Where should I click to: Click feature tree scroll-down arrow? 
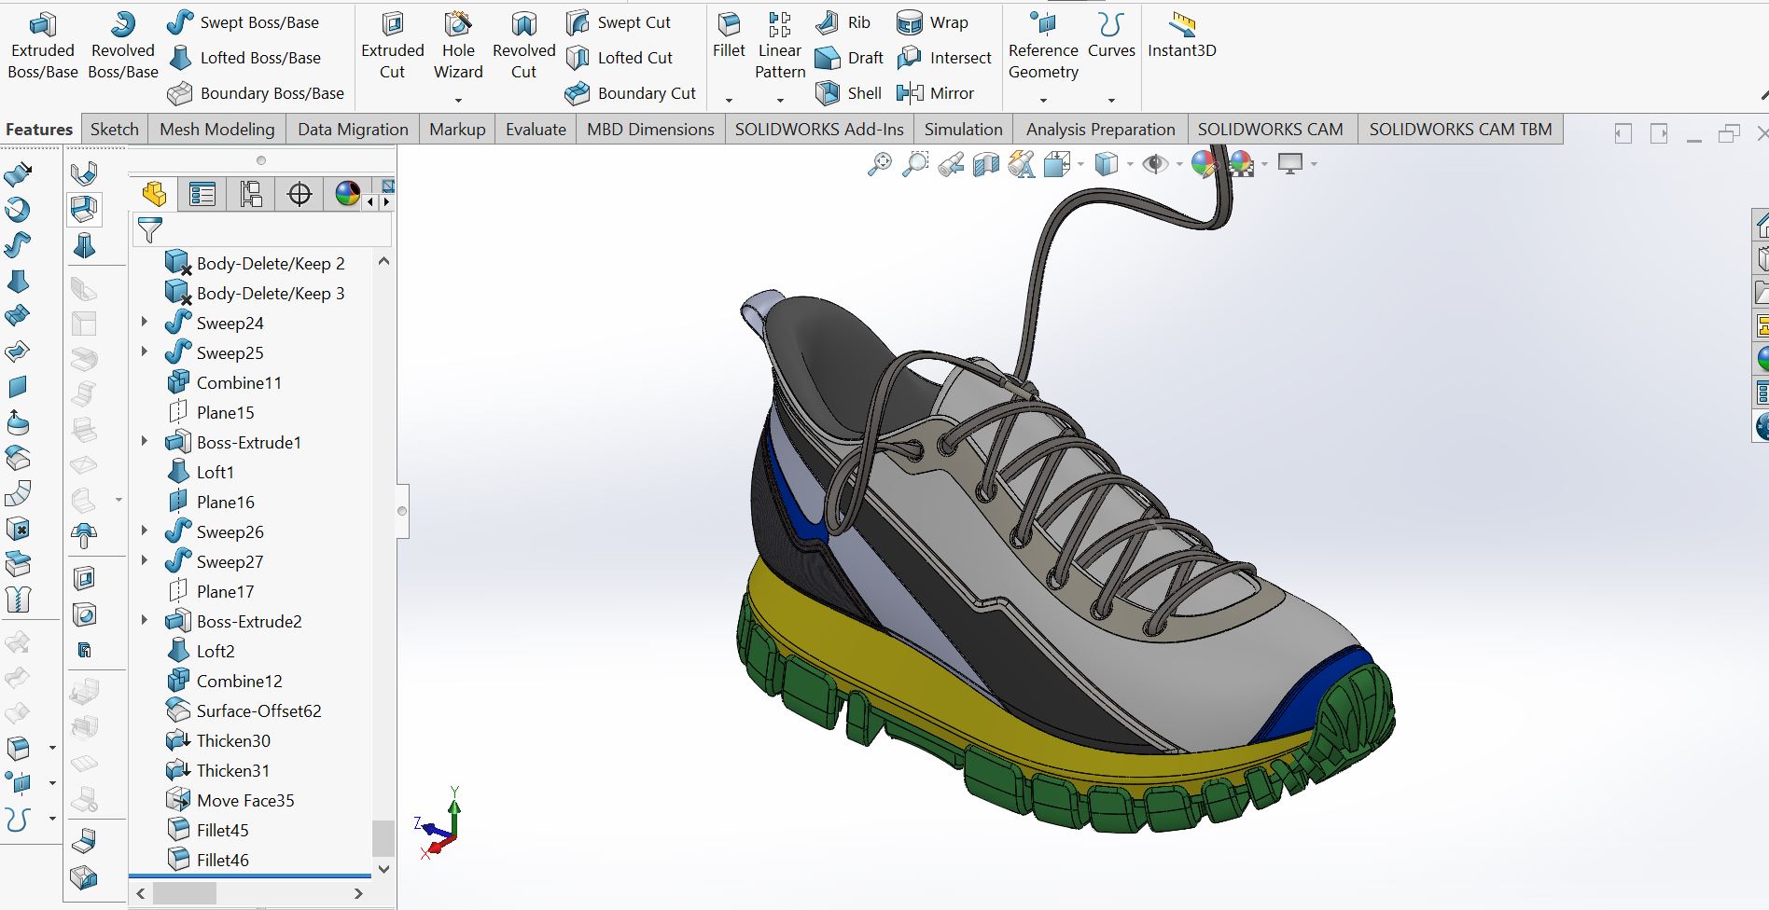click(383, 868)
